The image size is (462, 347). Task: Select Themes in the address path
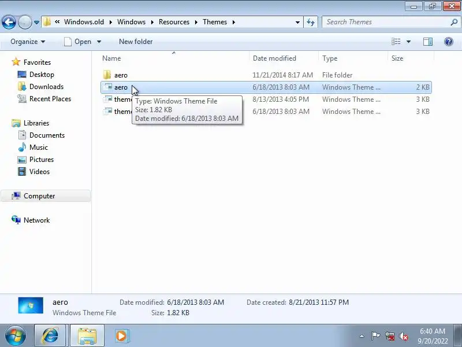point(215,22)
